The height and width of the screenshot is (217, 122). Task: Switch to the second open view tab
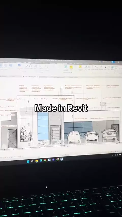(x=44, y=77)
